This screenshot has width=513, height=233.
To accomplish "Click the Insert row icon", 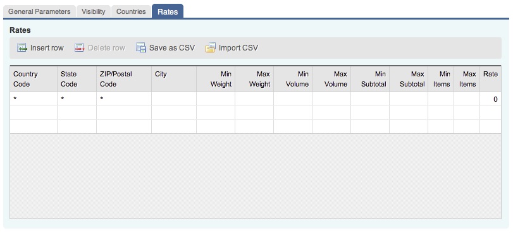I will (22, 48).
